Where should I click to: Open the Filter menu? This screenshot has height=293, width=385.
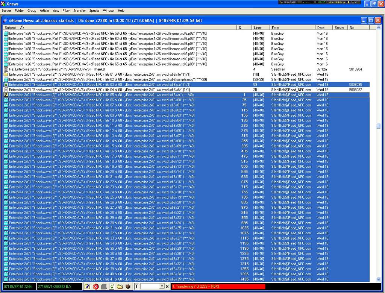(66, 11)
